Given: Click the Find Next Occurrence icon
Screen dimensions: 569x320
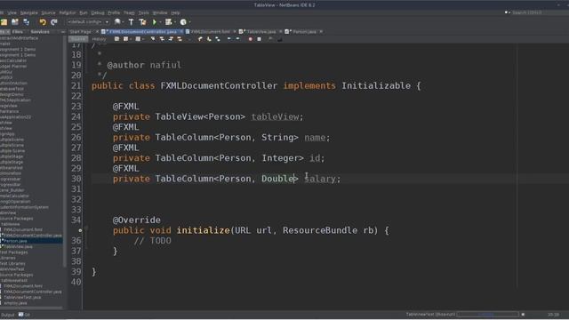Looking at the screenshot, I should point(171,39).
